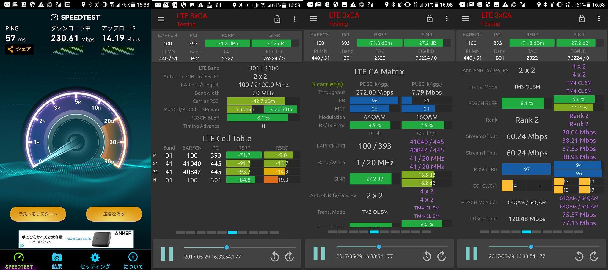Viewport: 608px width, 270px height.
Task: Tap the 14.19 Mbps upload speed value
Action: coord(121,38)
